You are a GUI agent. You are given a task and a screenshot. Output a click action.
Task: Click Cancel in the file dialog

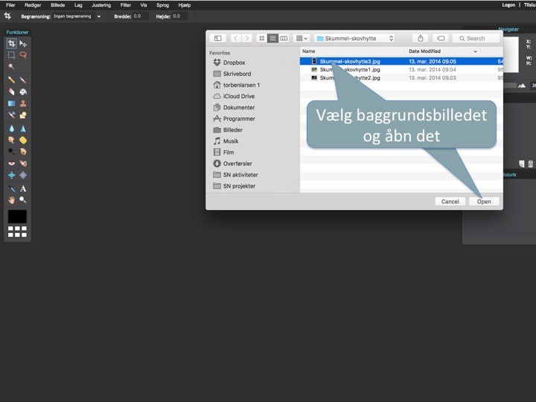pyautogui.click(x=450, y=202)
